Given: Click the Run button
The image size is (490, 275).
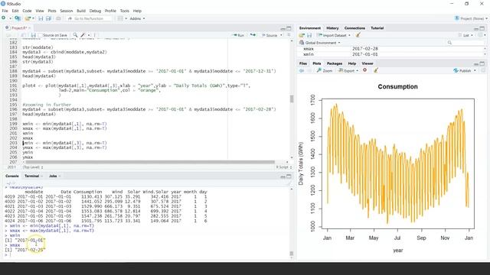Looking at the screenshot, I should click(238, 35).
